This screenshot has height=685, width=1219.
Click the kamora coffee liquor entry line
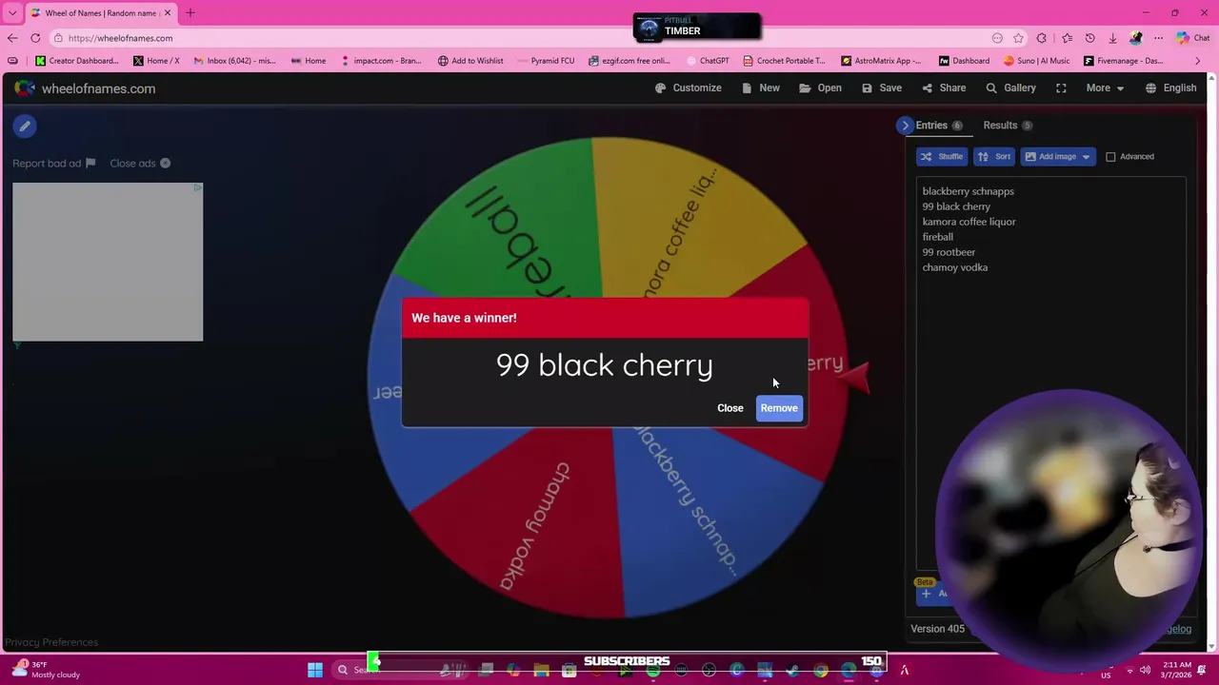click(969, 222)
